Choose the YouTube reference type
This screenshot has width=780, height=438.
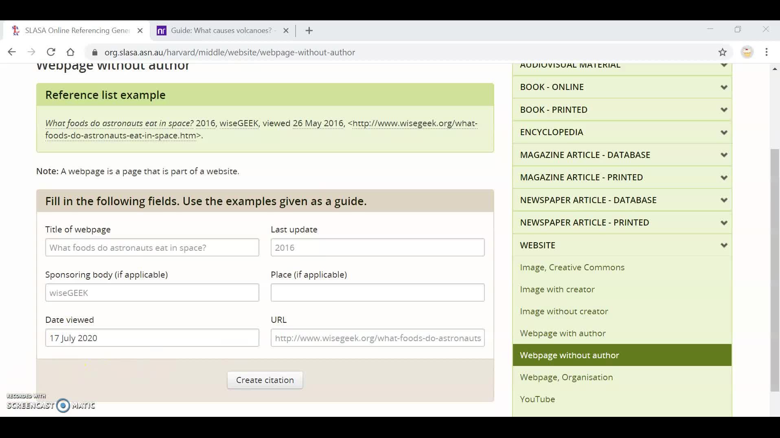coord(537,399)
